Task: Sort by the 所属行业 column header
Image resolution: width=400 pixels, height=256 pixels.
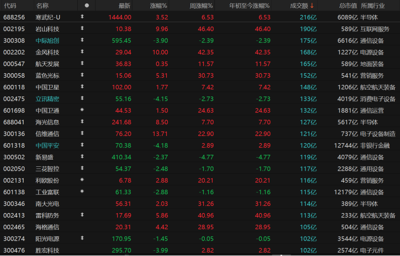Action: tap(373, 6)
